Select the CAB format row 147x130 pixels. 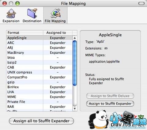click(x=39, y=67)
